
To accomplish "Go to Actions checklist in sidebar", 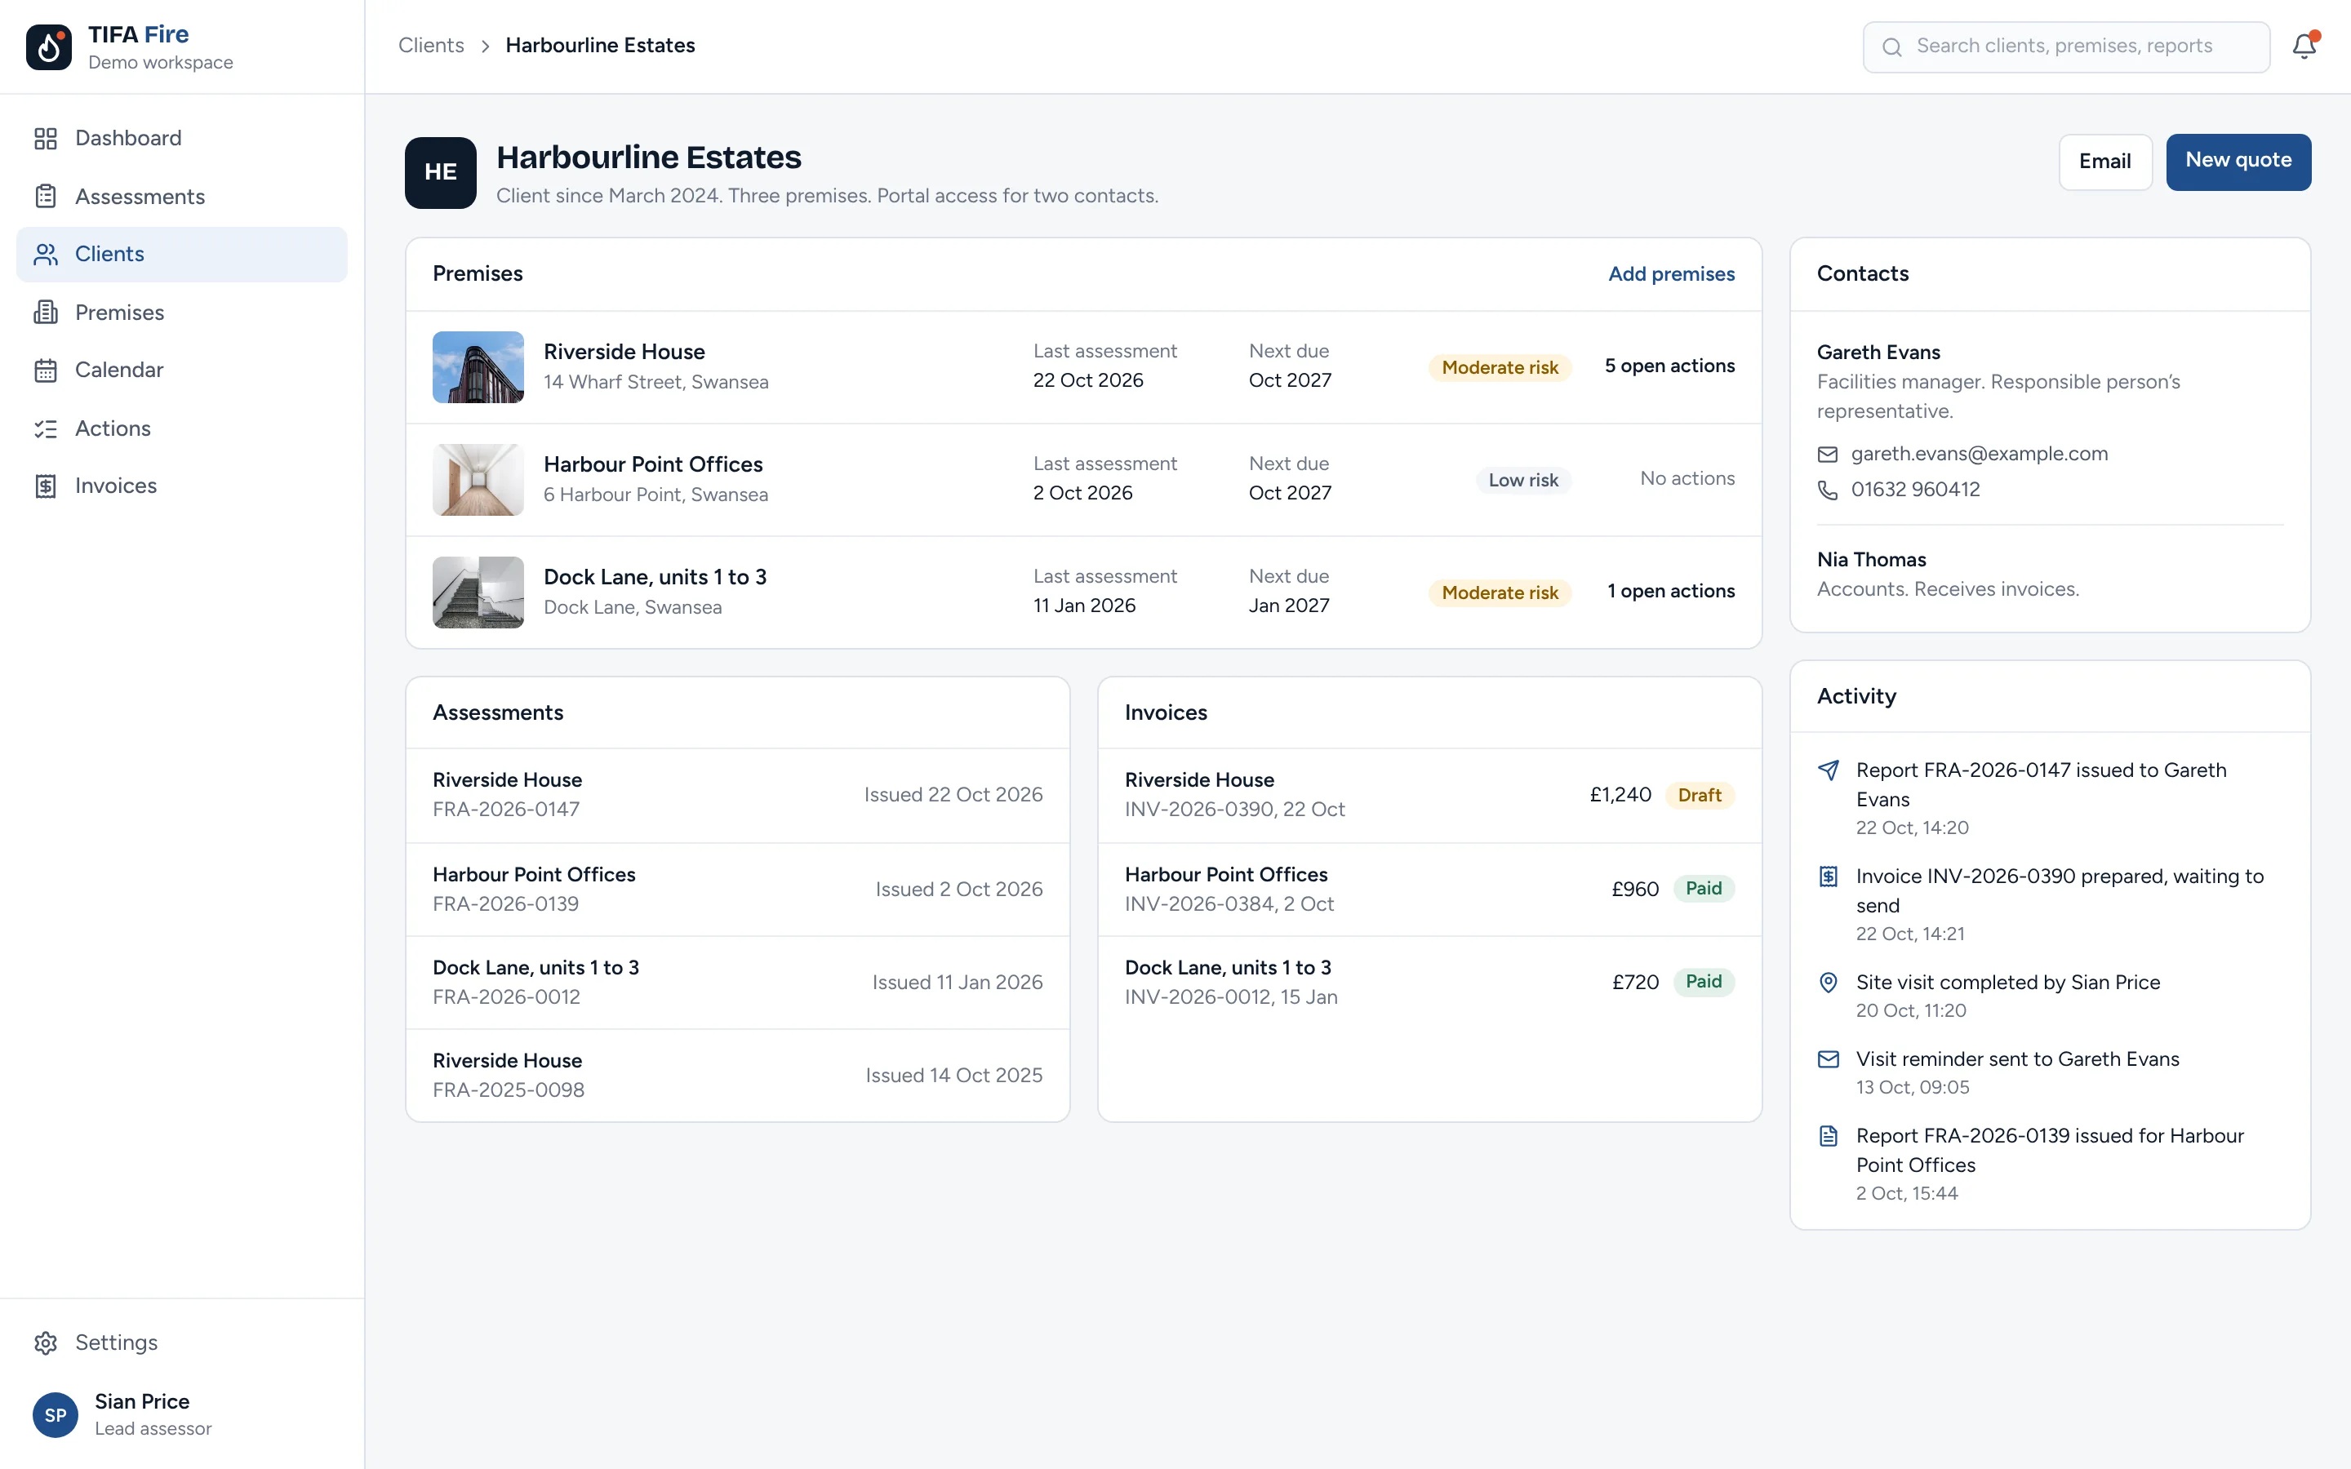I will (182, 428).
